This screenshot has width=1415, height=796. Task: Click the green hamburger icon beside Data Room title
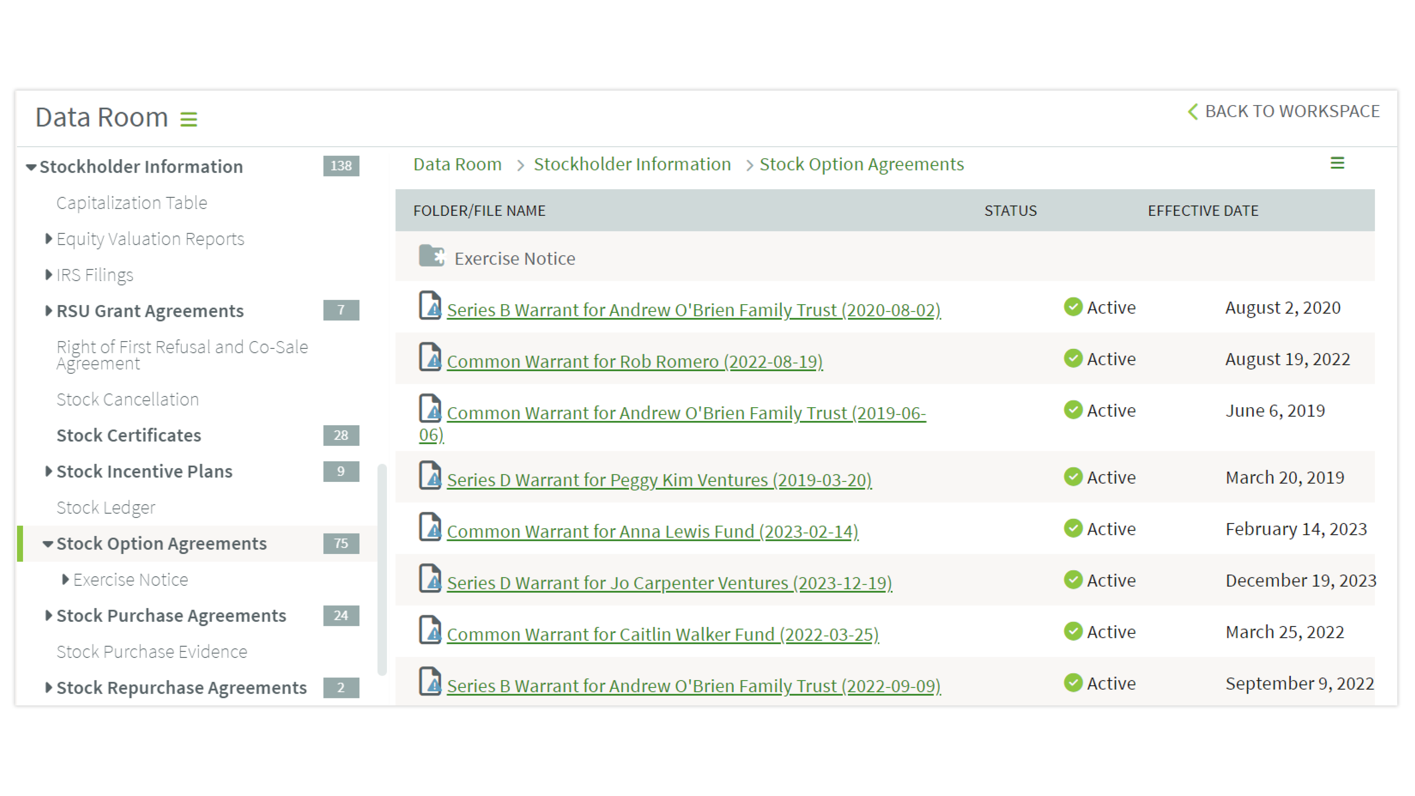[x=189, y=119]
